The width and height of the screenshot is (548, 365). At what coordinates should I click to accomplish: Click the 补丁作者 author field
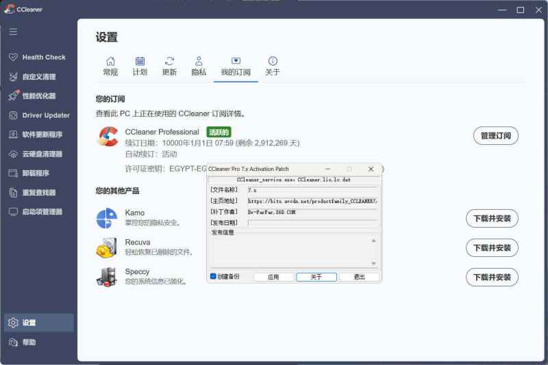click(312, 212)
